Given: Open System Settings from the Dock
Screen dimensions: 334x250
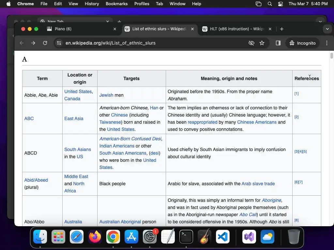Looking at the screenshot, I should tap(149, 237).
